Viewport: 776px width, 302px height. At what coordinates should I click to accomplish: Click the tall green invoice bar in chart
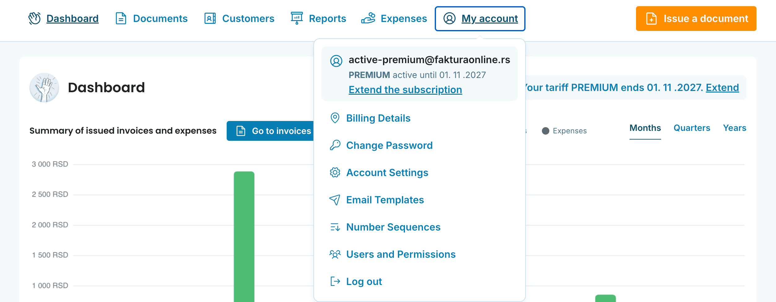point(244,235)
